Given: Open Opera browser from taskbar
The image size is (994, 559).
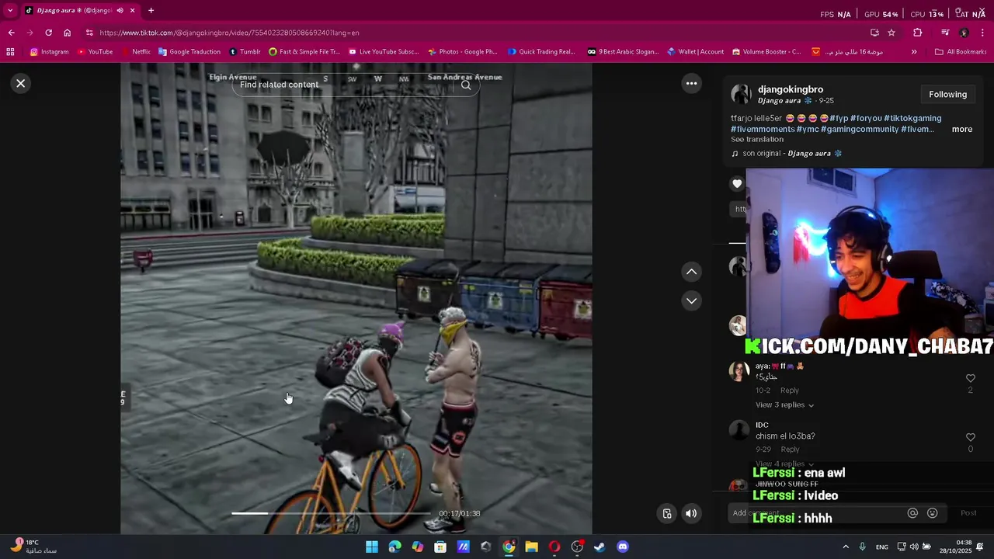Looking at the screenshot, I should 554,547.
